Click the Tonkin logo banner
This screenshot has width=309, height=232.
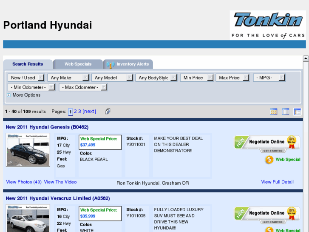[268, 25]
